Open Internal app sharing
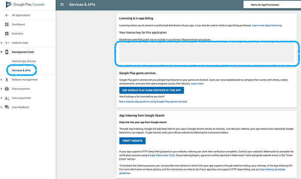Image resolution: width=301 pixels, height=179 pixels. point(24,61)
